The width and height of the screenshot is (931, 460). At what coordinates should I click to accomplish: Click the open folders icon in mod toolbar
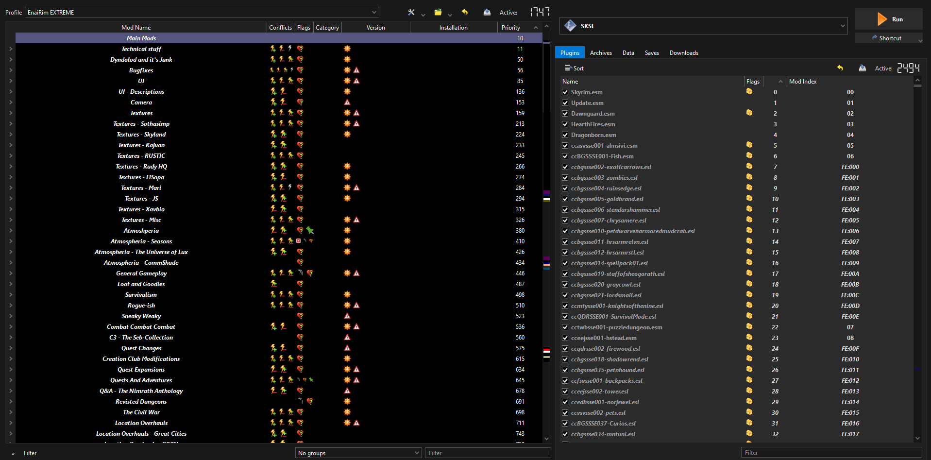pos(438,13)
